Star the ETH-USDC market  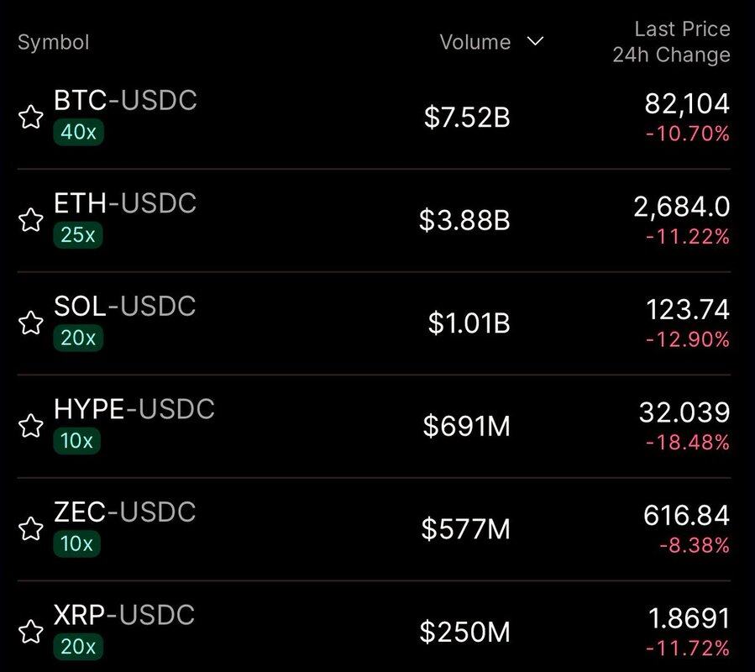click(31, 221)
